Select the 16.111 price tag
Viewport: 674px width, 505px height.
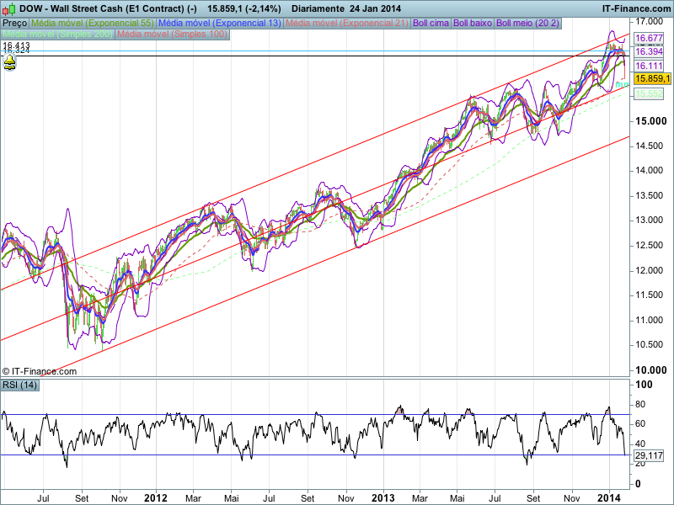[x=649, y=66]
